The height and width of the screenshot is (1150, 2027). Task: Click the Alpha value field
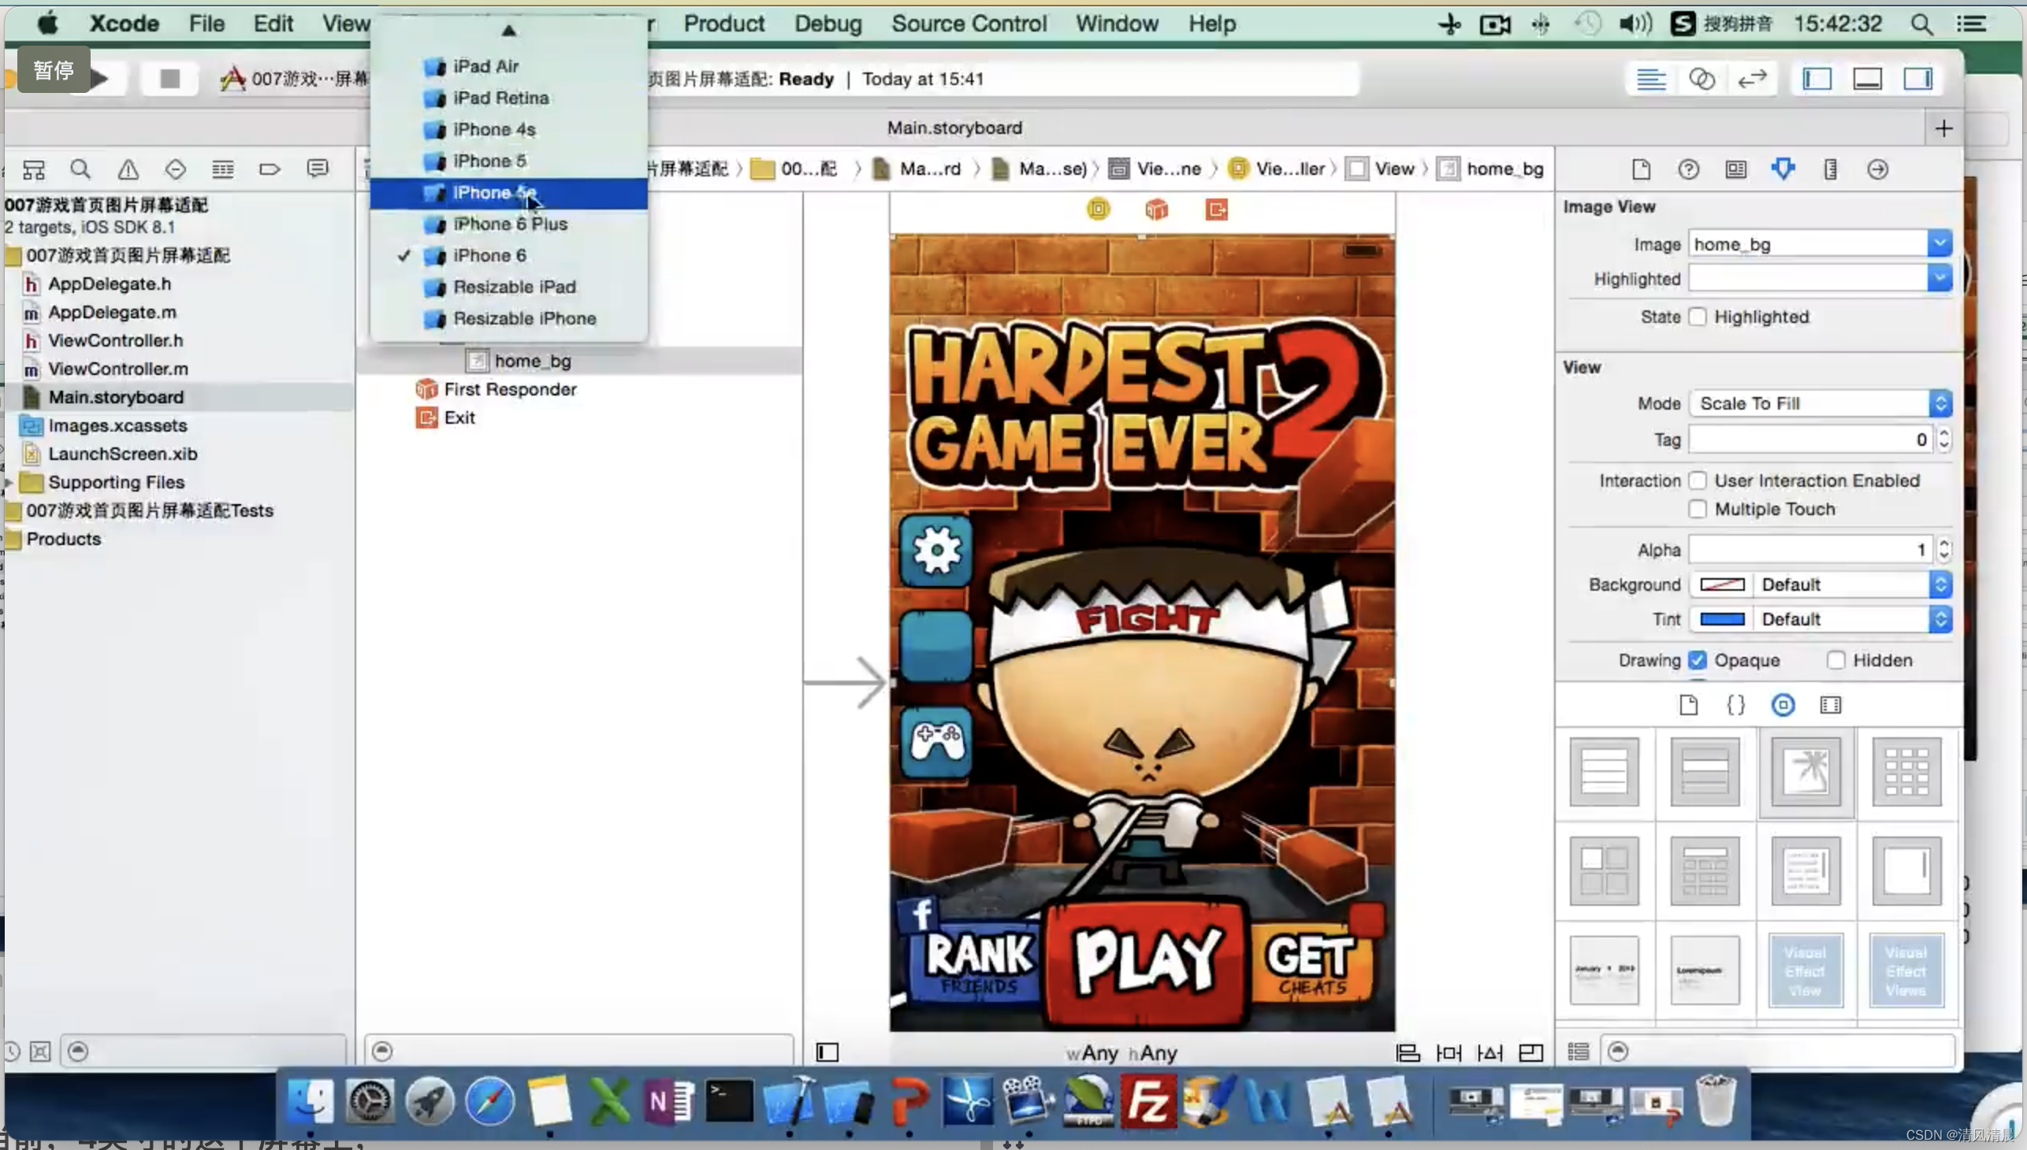pos(1810,550)
